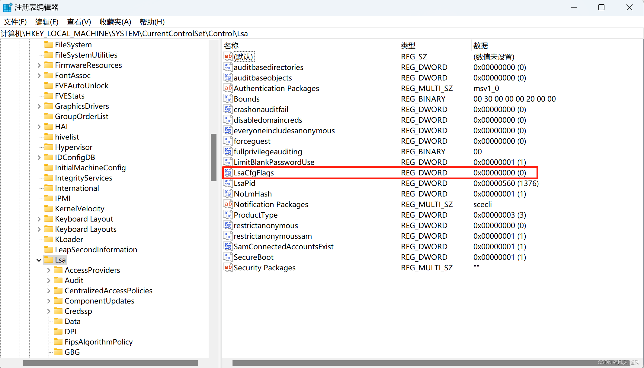
Task: Click the 名称 column header
Action: tap(232, 46)
